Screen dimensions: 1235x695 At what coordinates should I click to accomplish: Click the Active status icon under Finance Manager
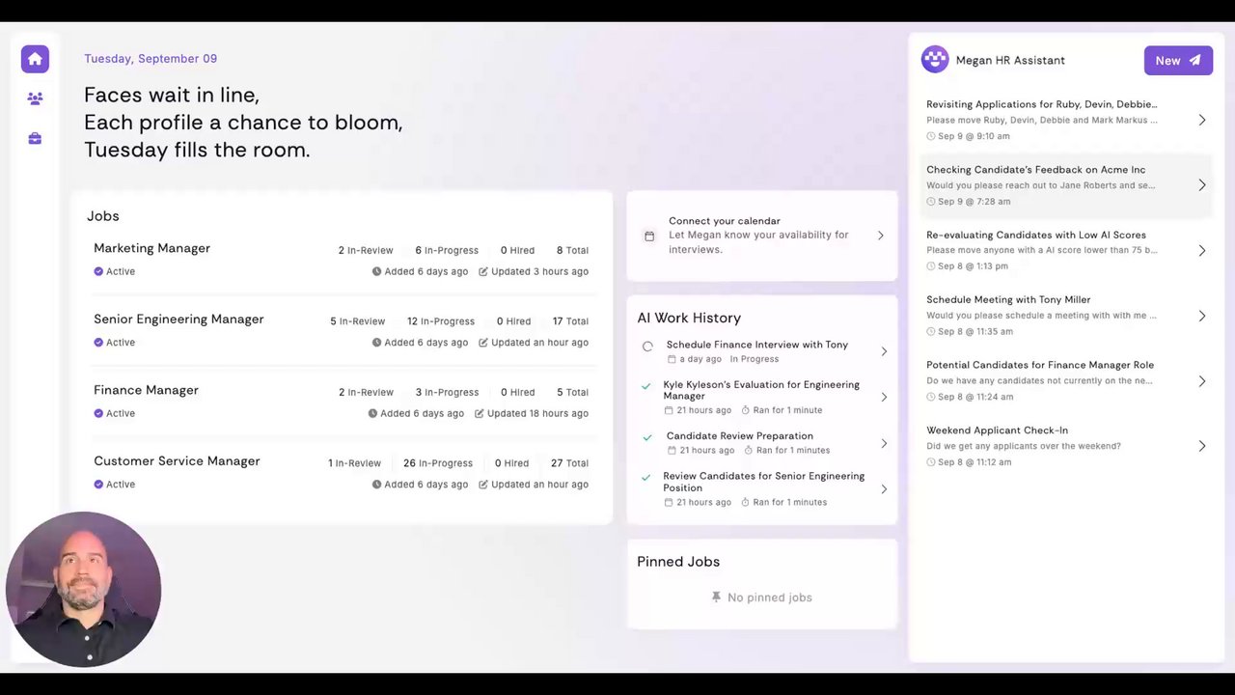click(98, 413)
